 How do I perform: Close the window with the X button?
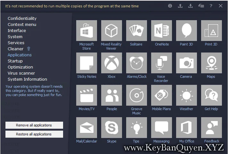coord(221,6)
